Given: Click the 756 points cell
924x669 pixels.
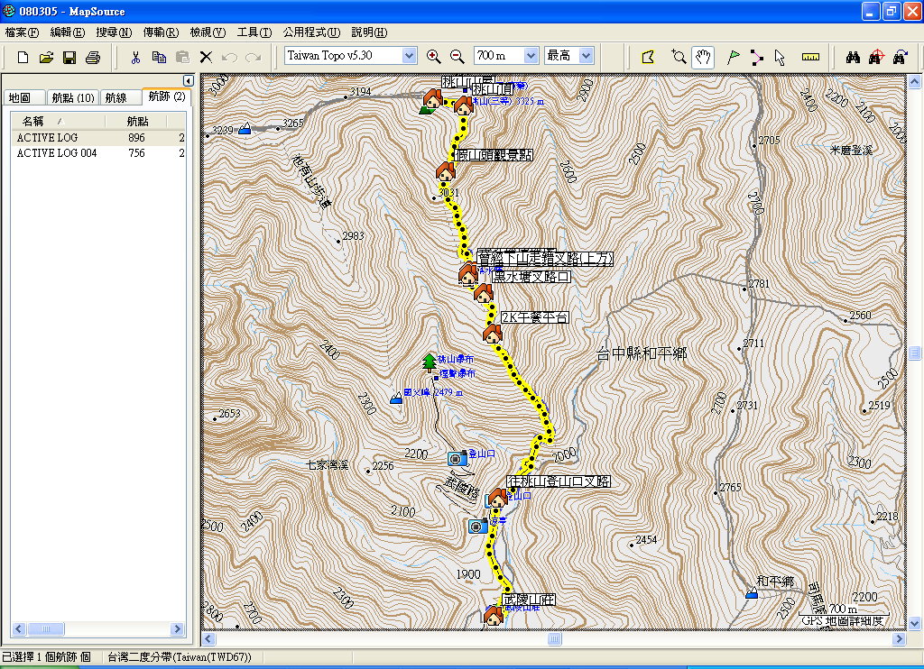Looking at the screenshot, I should 137,153.
